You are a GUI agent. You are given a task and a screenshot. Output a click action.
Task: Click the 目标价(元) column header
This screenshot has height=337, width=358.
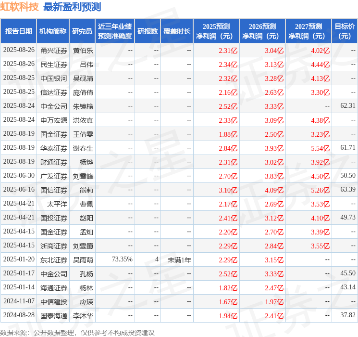(345, 31)
